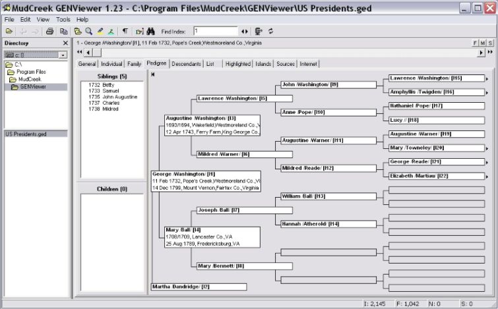The height and width of the screenshot is (309, 498).
Task: Jump to last record with double-right arrow
Action: pyautogui.click(x=490, y=52)
